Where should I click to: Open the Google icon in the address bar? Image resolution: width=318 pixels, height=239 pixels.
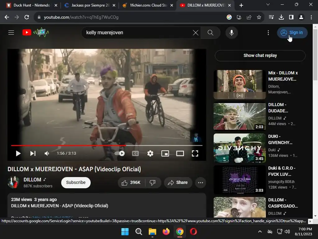click(229, 17)
